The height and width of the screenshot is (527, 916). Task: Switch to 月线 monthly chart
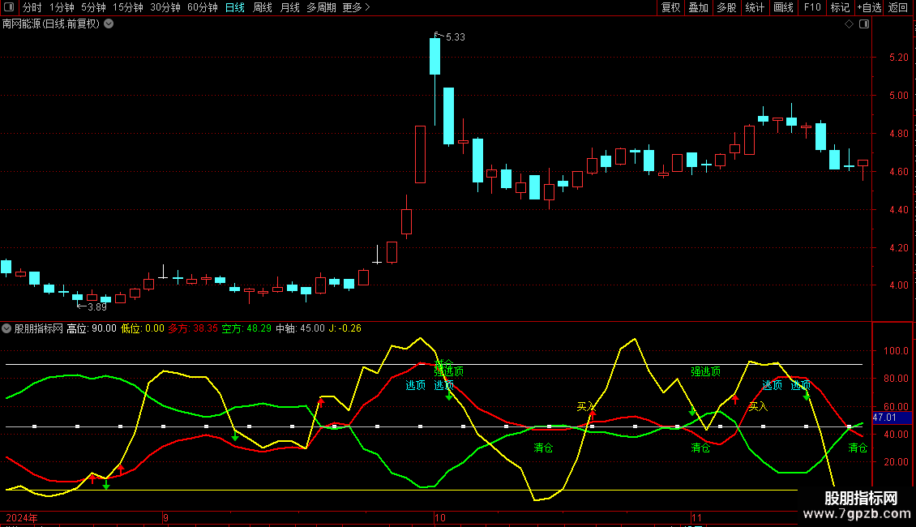(x=289, y=7)
